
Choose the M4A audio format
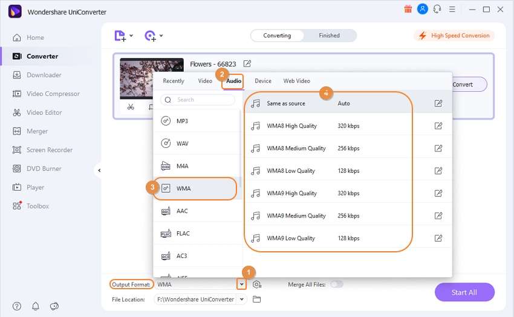(x=197, y=166)
